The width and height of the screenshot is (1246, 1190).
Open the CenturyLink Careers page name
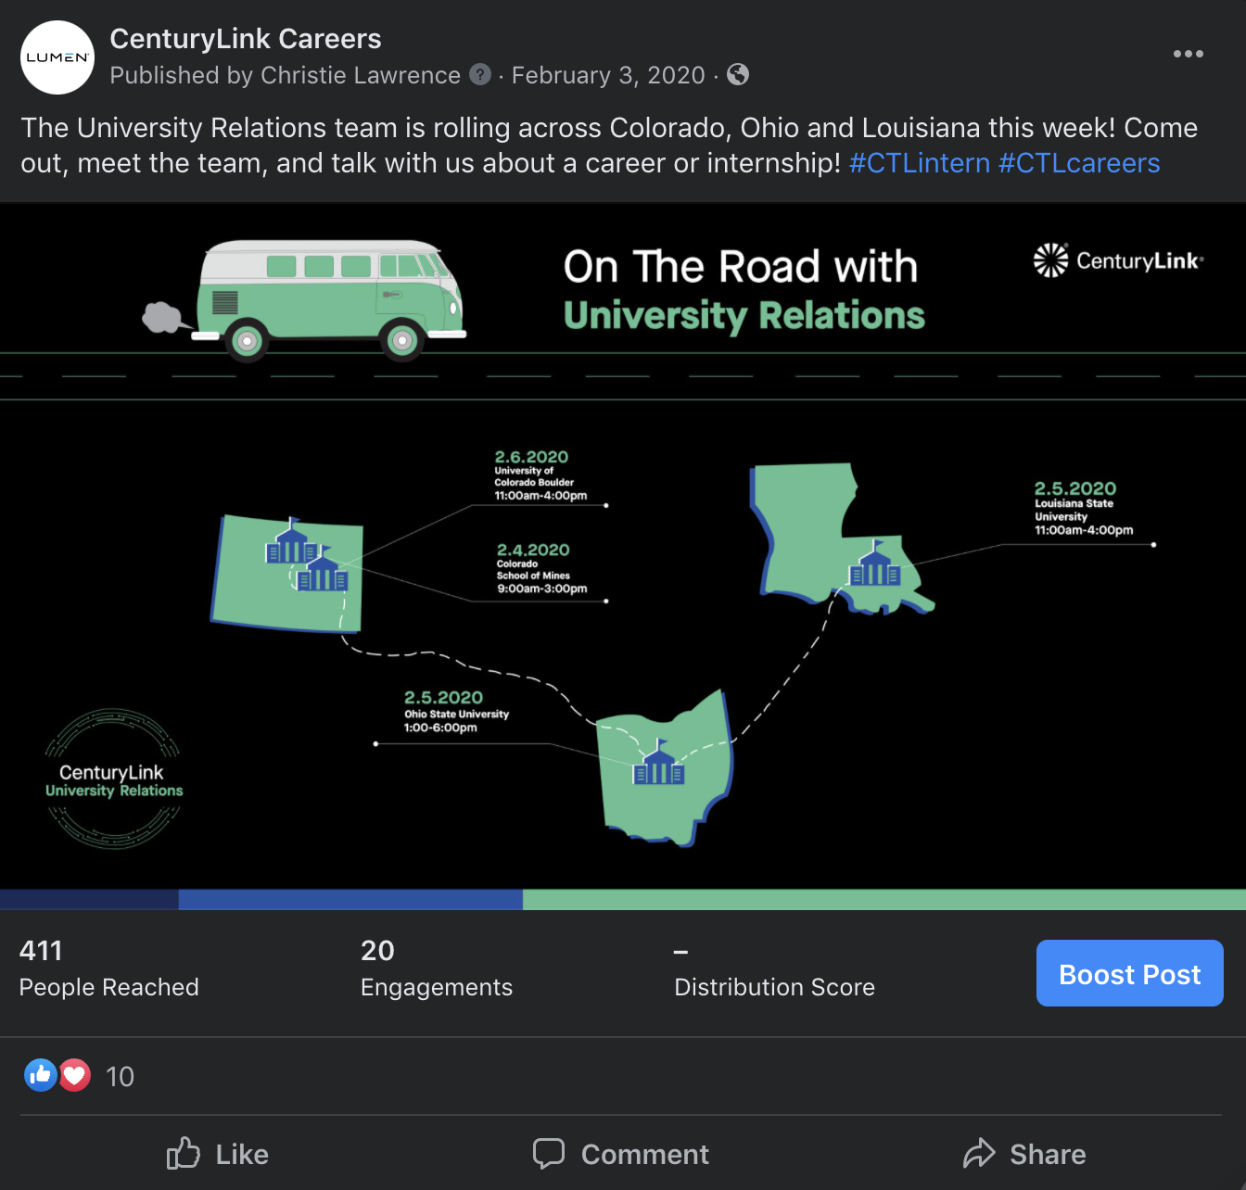coord(246,39)
